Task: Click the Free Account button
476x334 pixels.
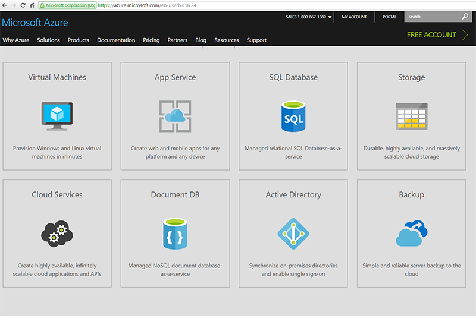Action: 435,35
